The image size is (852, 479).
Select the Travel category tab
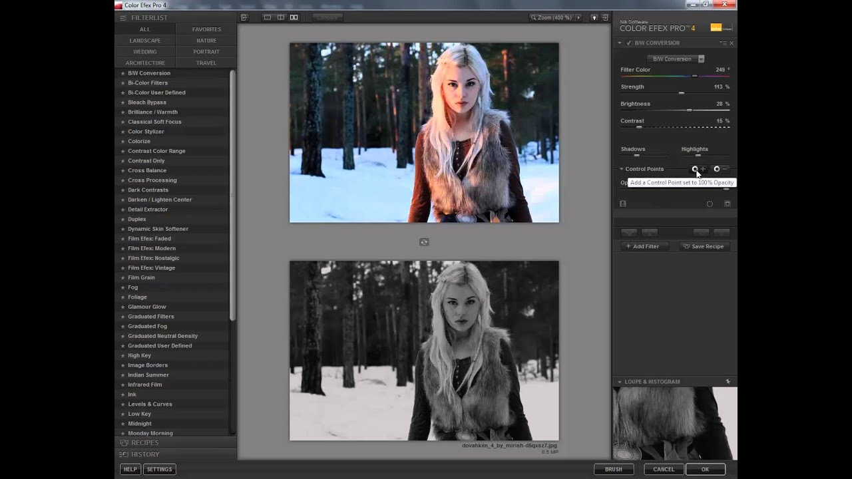206,63
